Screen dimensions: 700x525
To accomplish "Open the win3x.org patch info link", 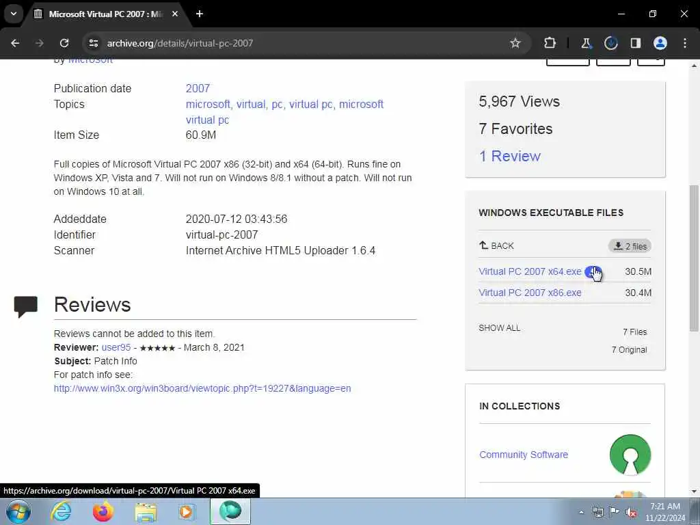I will [x=202, y=388].
